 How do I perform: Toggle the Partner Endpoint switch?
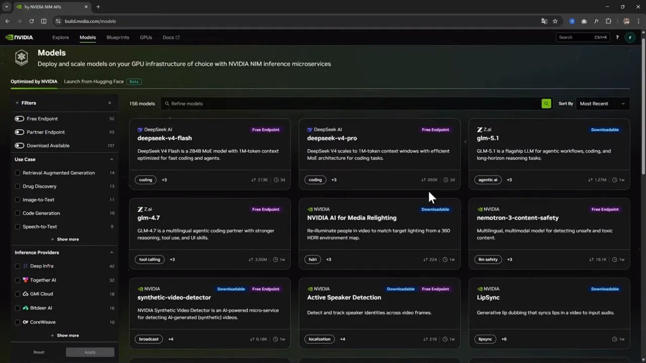click(19, 132)
